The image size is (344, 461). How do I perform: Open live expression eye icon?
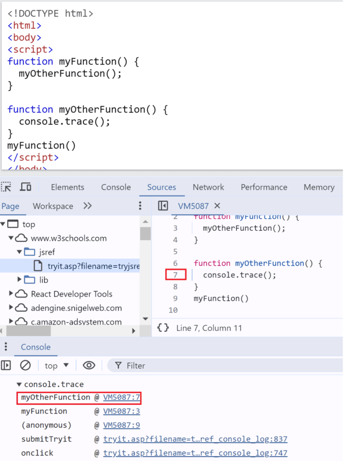(89, 366)
